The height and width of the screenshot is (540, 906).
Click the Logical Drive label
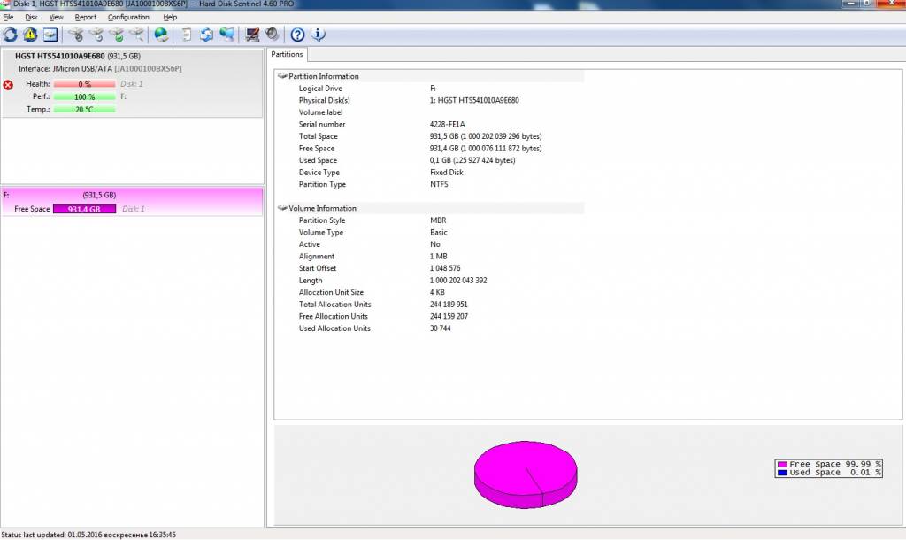(x=320, y=89)
